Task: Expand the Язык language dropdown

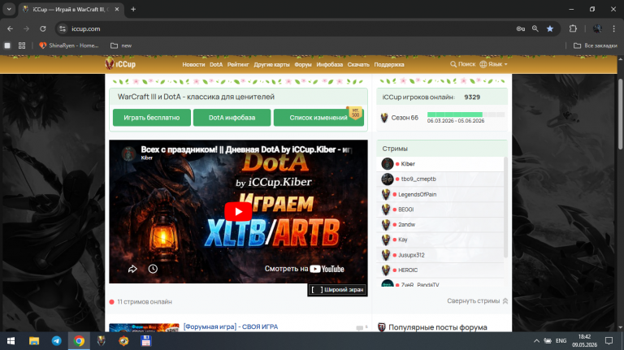Action: pyautogui.click(x=493, y=64)
